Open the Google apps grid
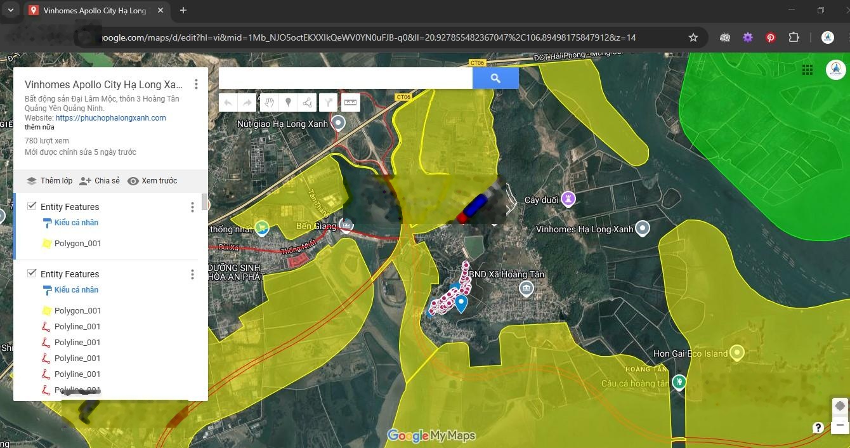Viewport: 850px width, 448px height. click(807, 70)
